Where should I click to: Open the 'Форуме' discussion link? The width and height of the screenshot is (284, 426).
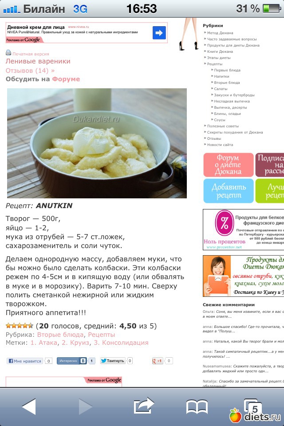click(66, 79)
